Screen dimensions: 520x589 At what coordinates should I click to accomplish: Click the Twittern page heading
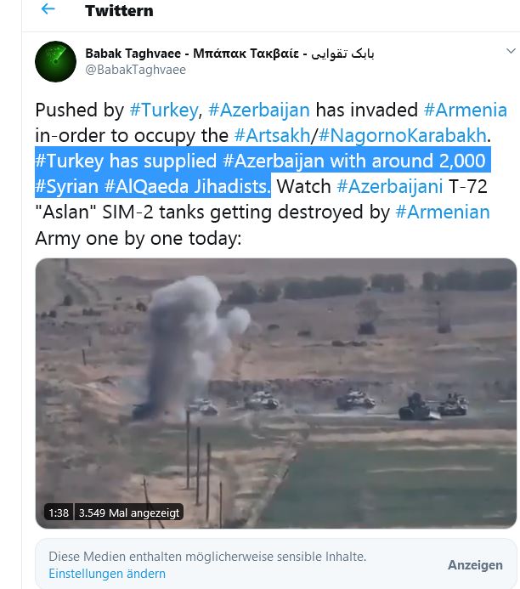(119, 10)
